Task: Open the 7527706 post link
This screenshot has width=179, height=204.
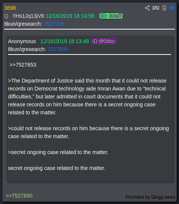Action: 54,24
